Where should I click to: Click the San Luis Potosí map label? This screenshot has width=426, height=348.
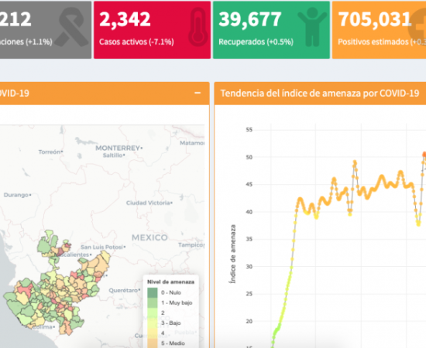102,247
